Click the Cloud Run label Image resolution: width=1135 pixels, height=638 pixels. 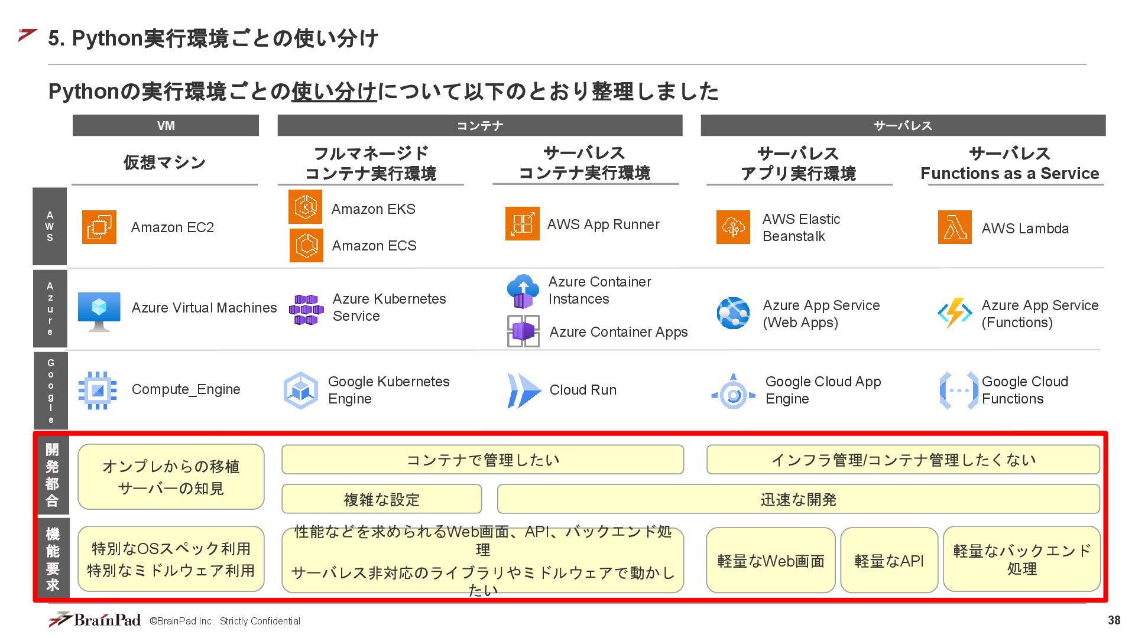583,390
